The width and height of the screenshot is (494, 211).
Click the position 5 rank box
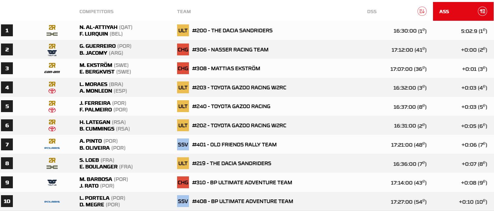point(7,106)
